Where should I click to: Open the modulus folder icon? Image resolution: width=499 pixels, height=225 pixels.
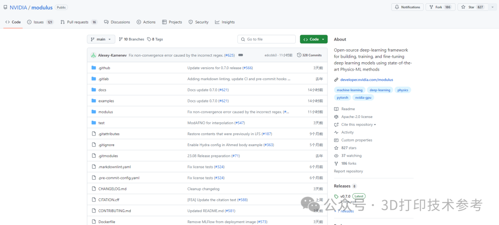click(x=93, y=112)
